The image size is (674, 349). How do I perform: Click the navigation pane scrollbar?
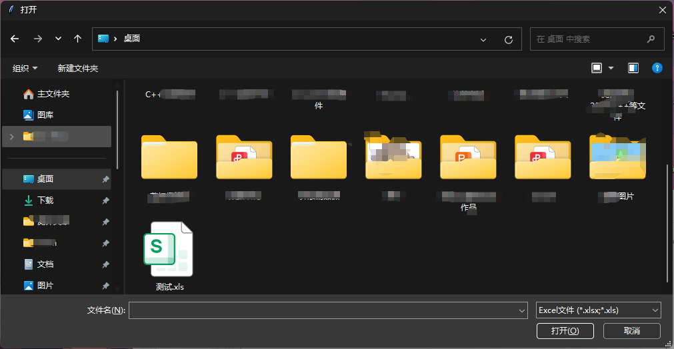117,129
